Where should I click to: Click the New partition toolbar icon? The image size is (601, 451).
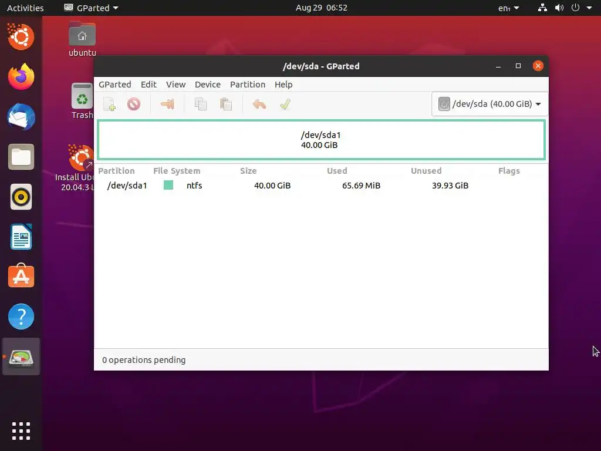point(109,104)
